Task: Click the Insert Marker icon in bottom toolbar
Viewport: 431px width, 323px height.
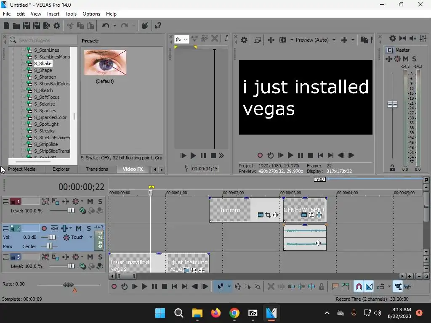Action: click(x=335, y=287)
